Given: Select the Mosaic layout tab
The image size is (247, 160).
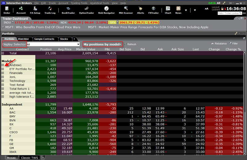Looking at the screenshot, I should tap(11, 158).
